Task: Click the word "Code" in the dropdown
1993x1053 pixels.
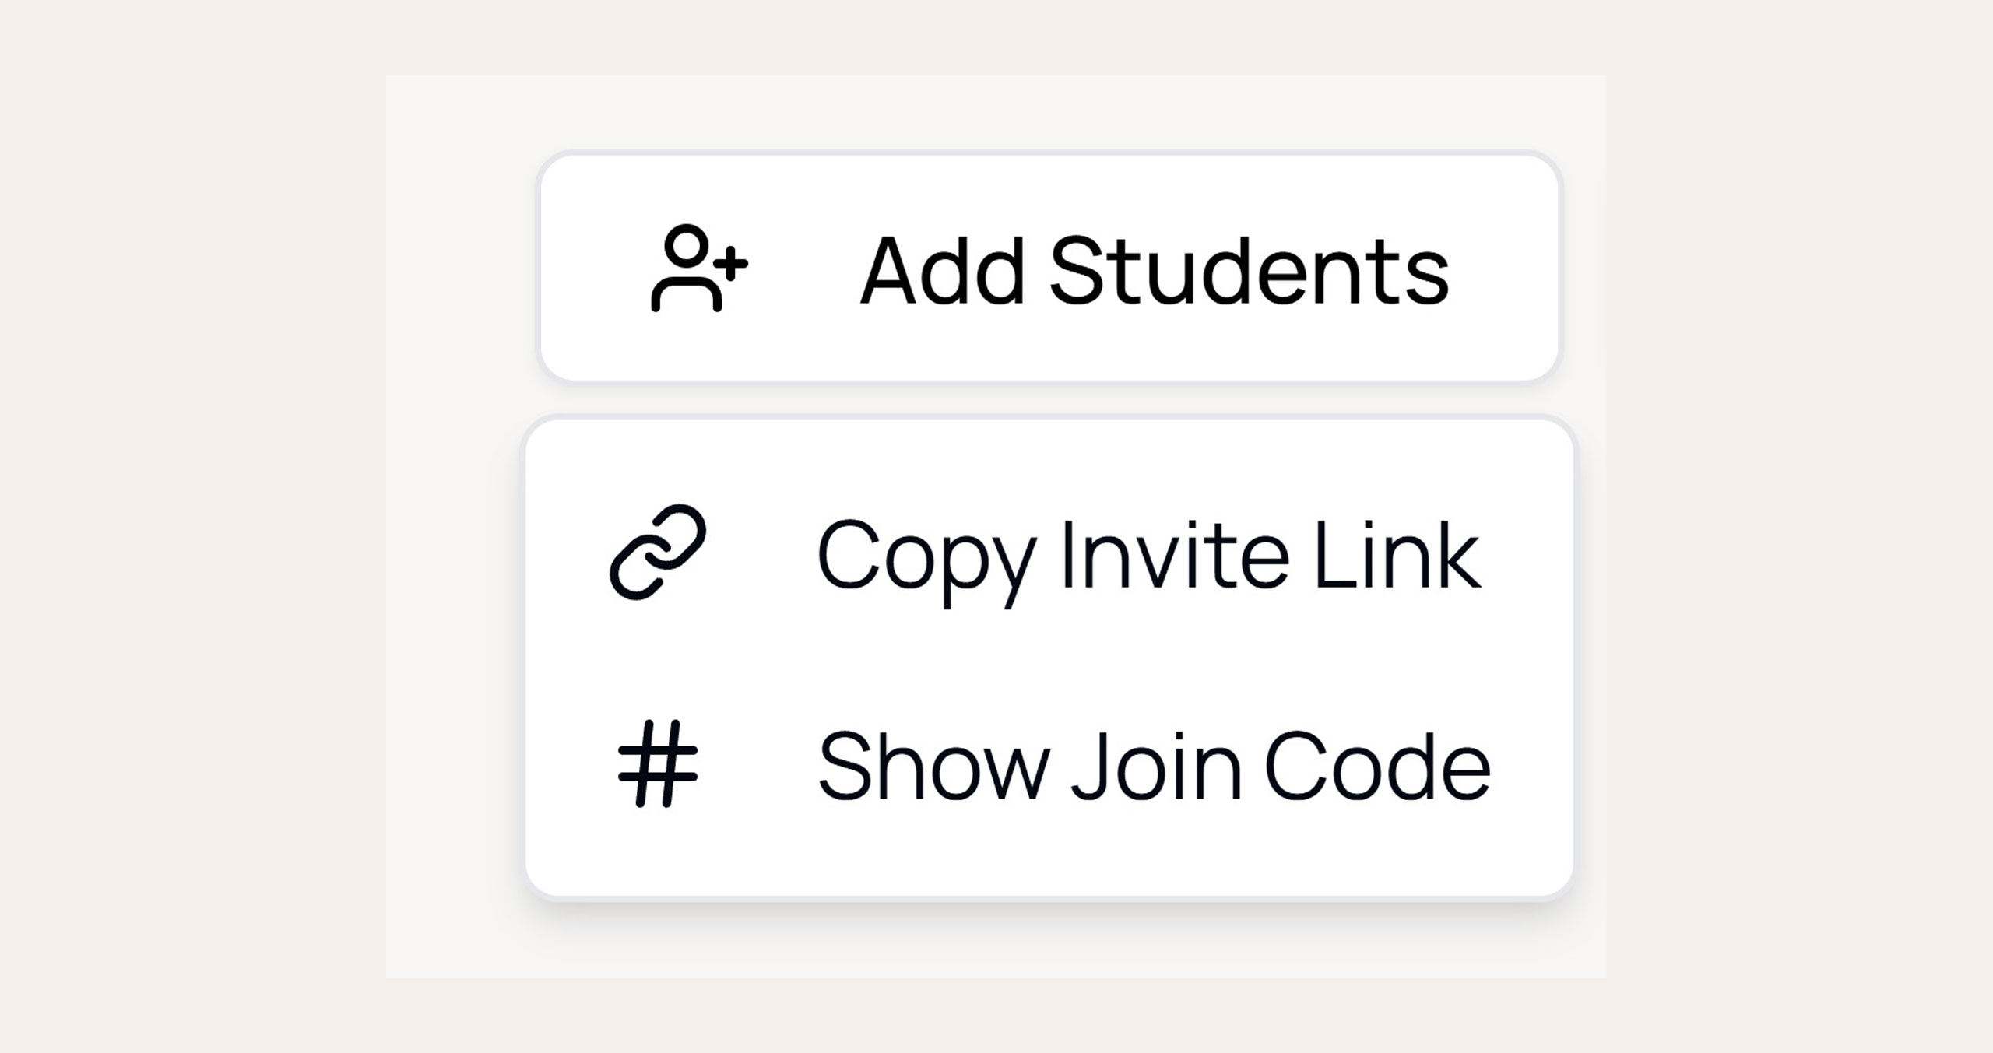Action: (x=1376, y=765)
